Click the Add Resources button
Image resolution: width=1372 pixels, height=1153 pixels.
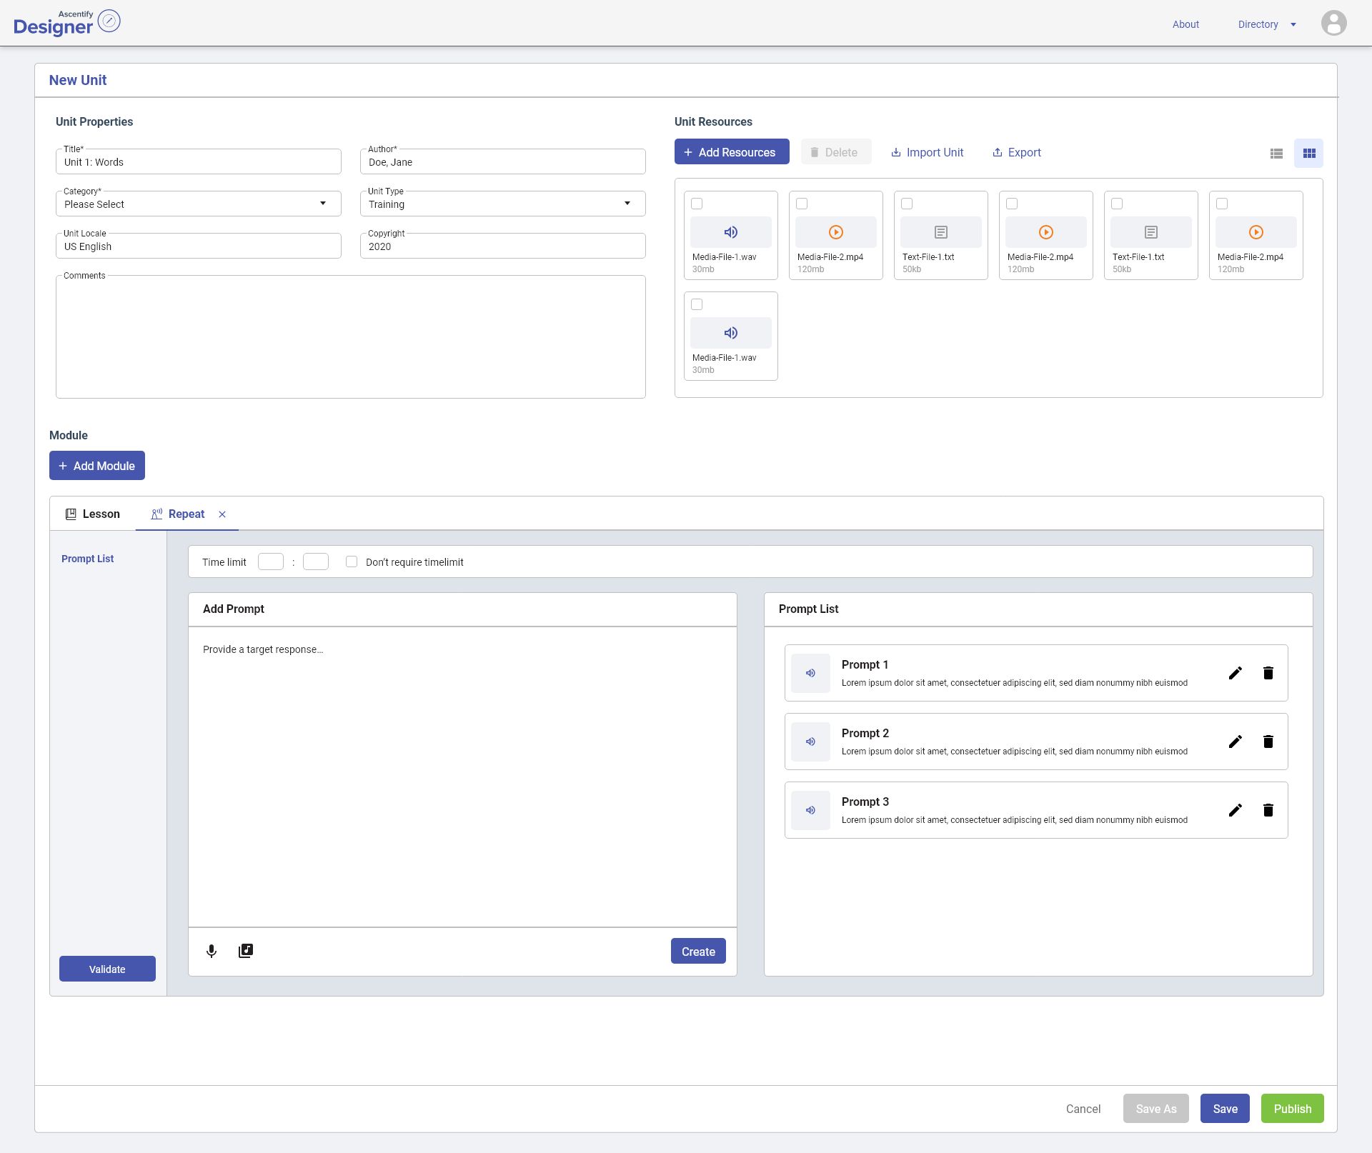732,151
